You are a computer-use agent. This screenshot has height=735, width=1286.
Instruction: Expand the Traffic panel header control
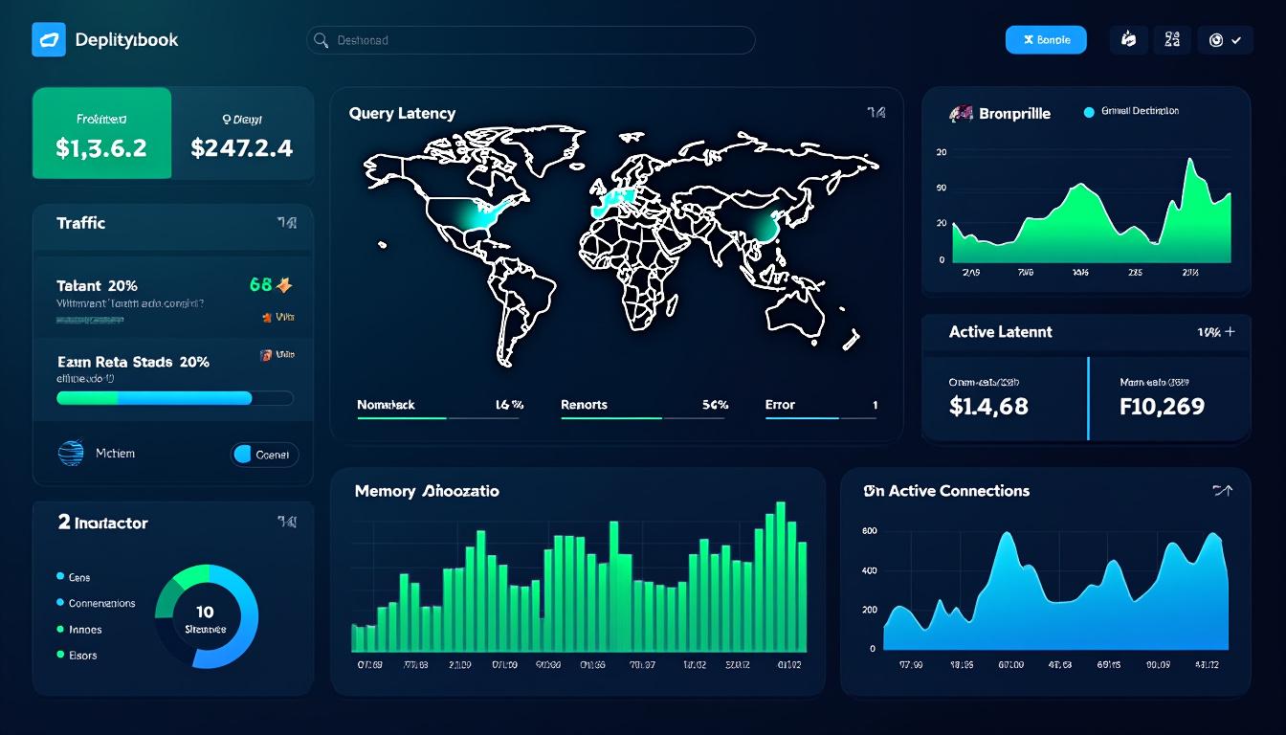pos(286,223)
